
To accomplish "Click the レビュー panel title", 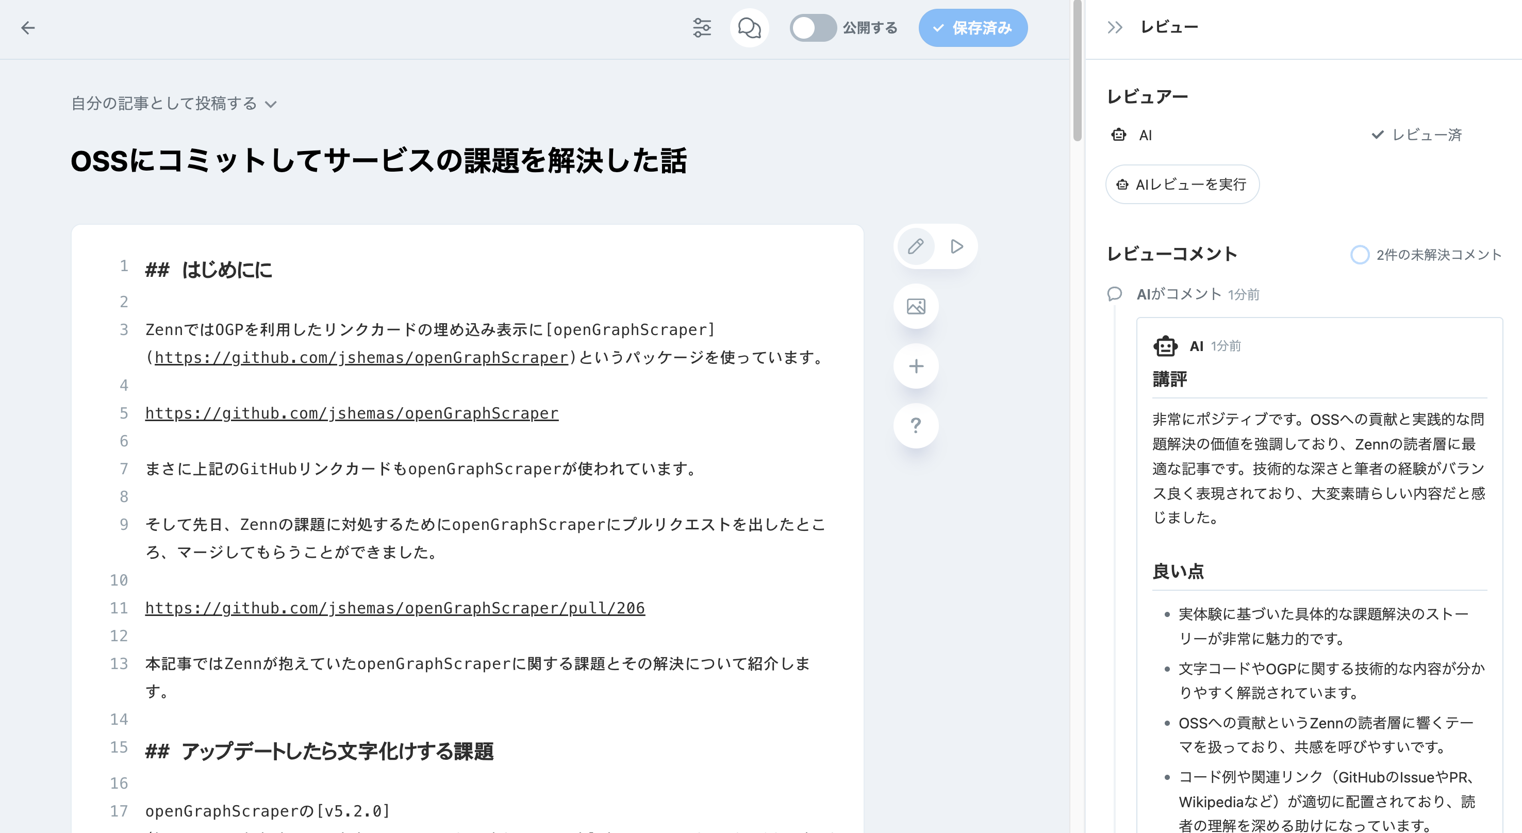I will (x=1169, y=27).
